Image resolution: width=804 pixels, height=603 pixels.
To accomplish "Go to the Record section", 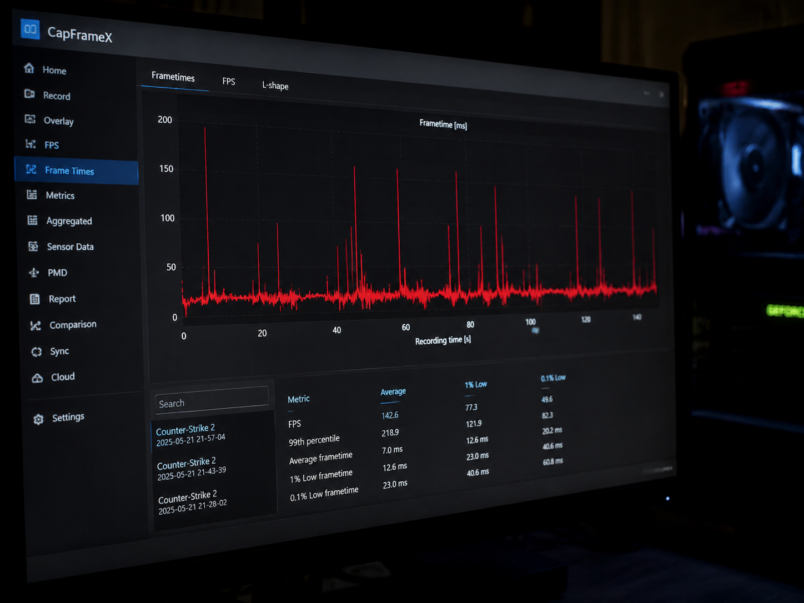I will pyautogui.click(x=57, y=96).
